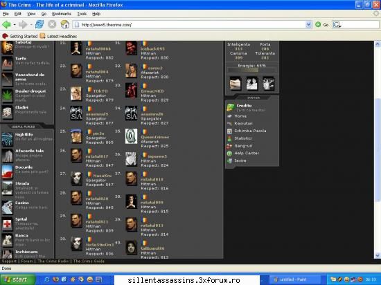Open the Help menu

pos(96,14)
